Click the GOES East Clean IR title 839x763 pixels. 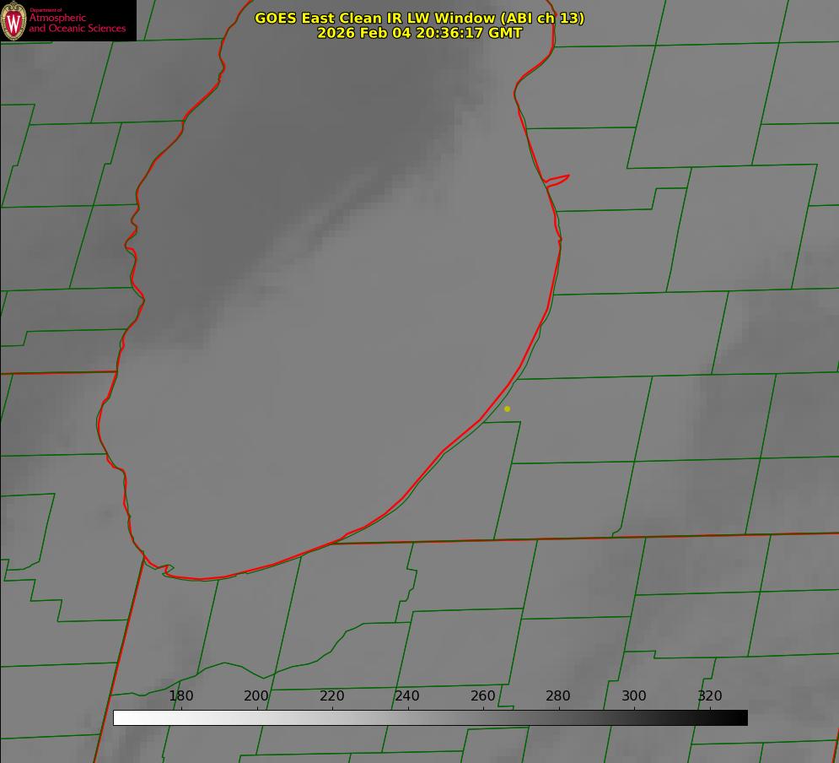point(420,18)
